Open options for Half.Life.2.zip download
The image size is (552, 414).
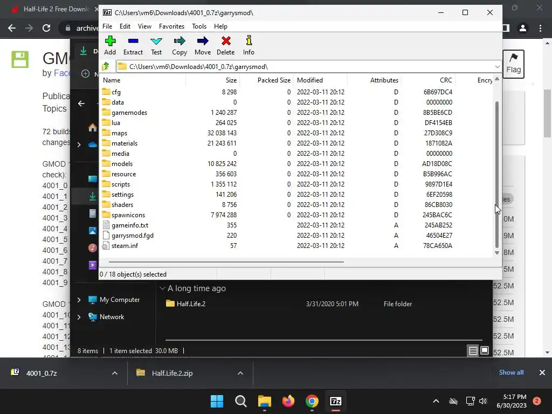pyautogui.click(x=240, y=373)
